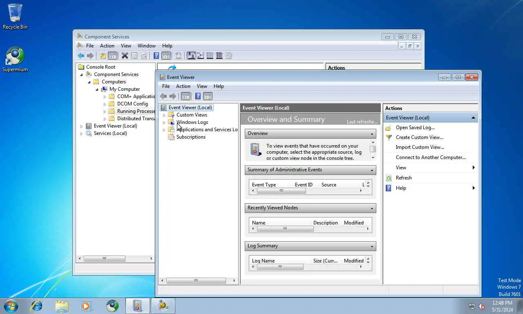
Task: Collapse Recently Viewed Nodes section
Action: (372, 208)
